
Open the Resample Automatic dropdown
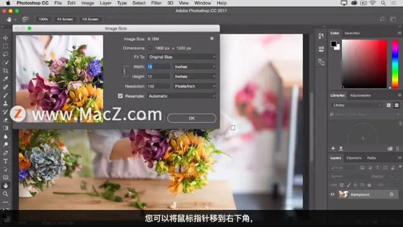[182, 96]
